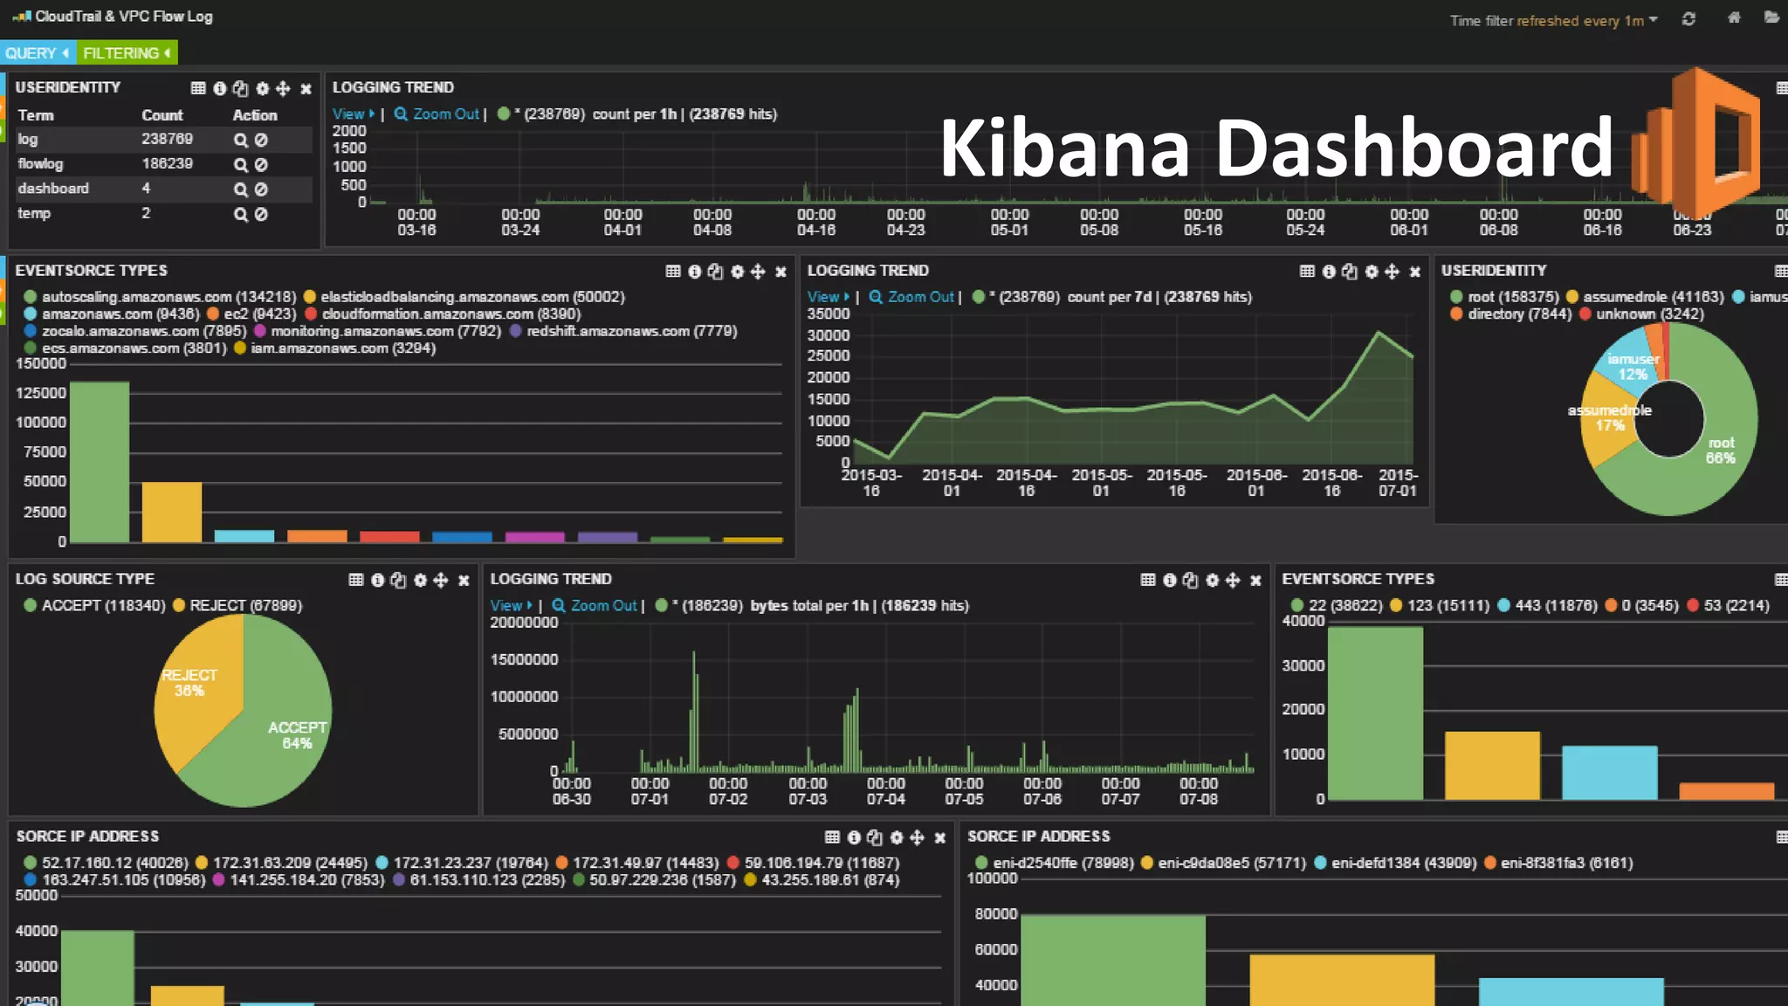
Task: Collapse the FILTERING section tab
Action: pos(127,53)
